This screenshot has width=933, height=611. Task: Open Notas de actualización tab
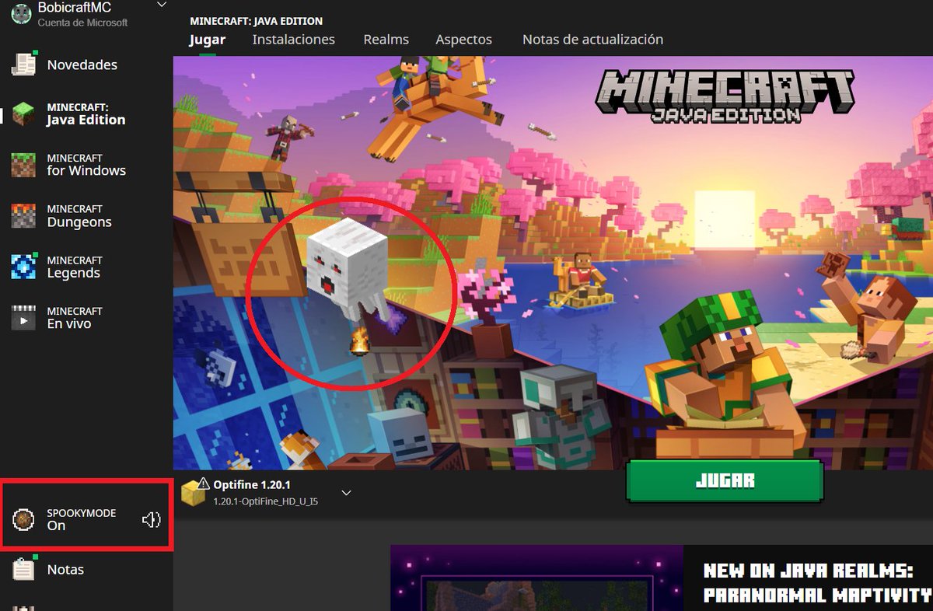coord(593,40)
